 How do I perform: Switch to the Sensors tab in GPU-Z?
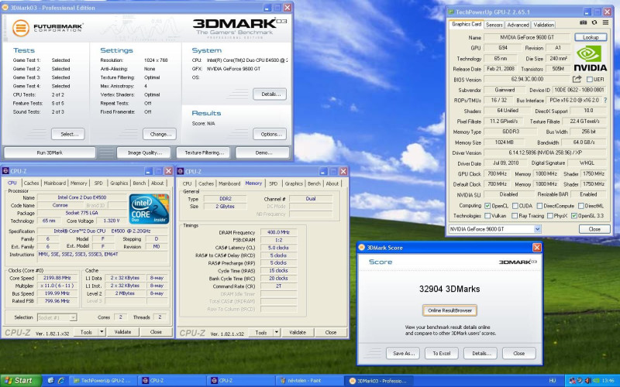point(495,24)
